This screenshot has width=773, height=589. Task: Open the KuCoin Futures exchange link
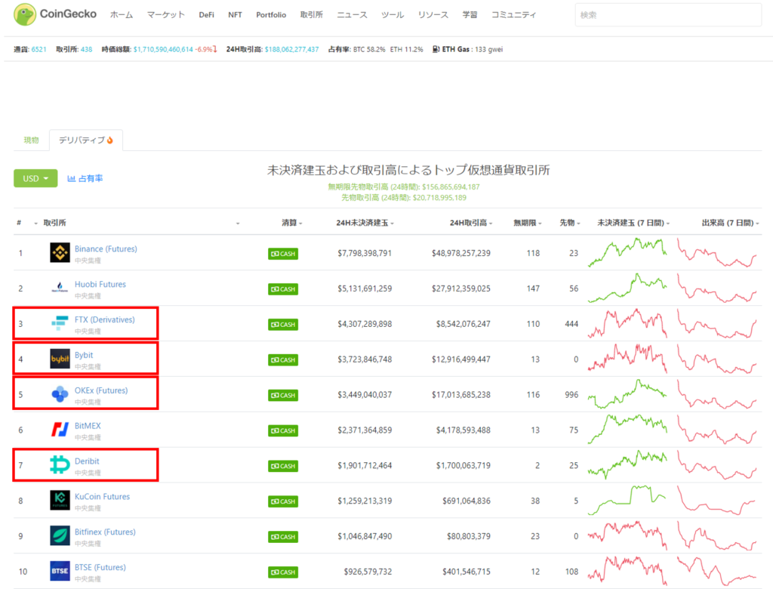102,496
